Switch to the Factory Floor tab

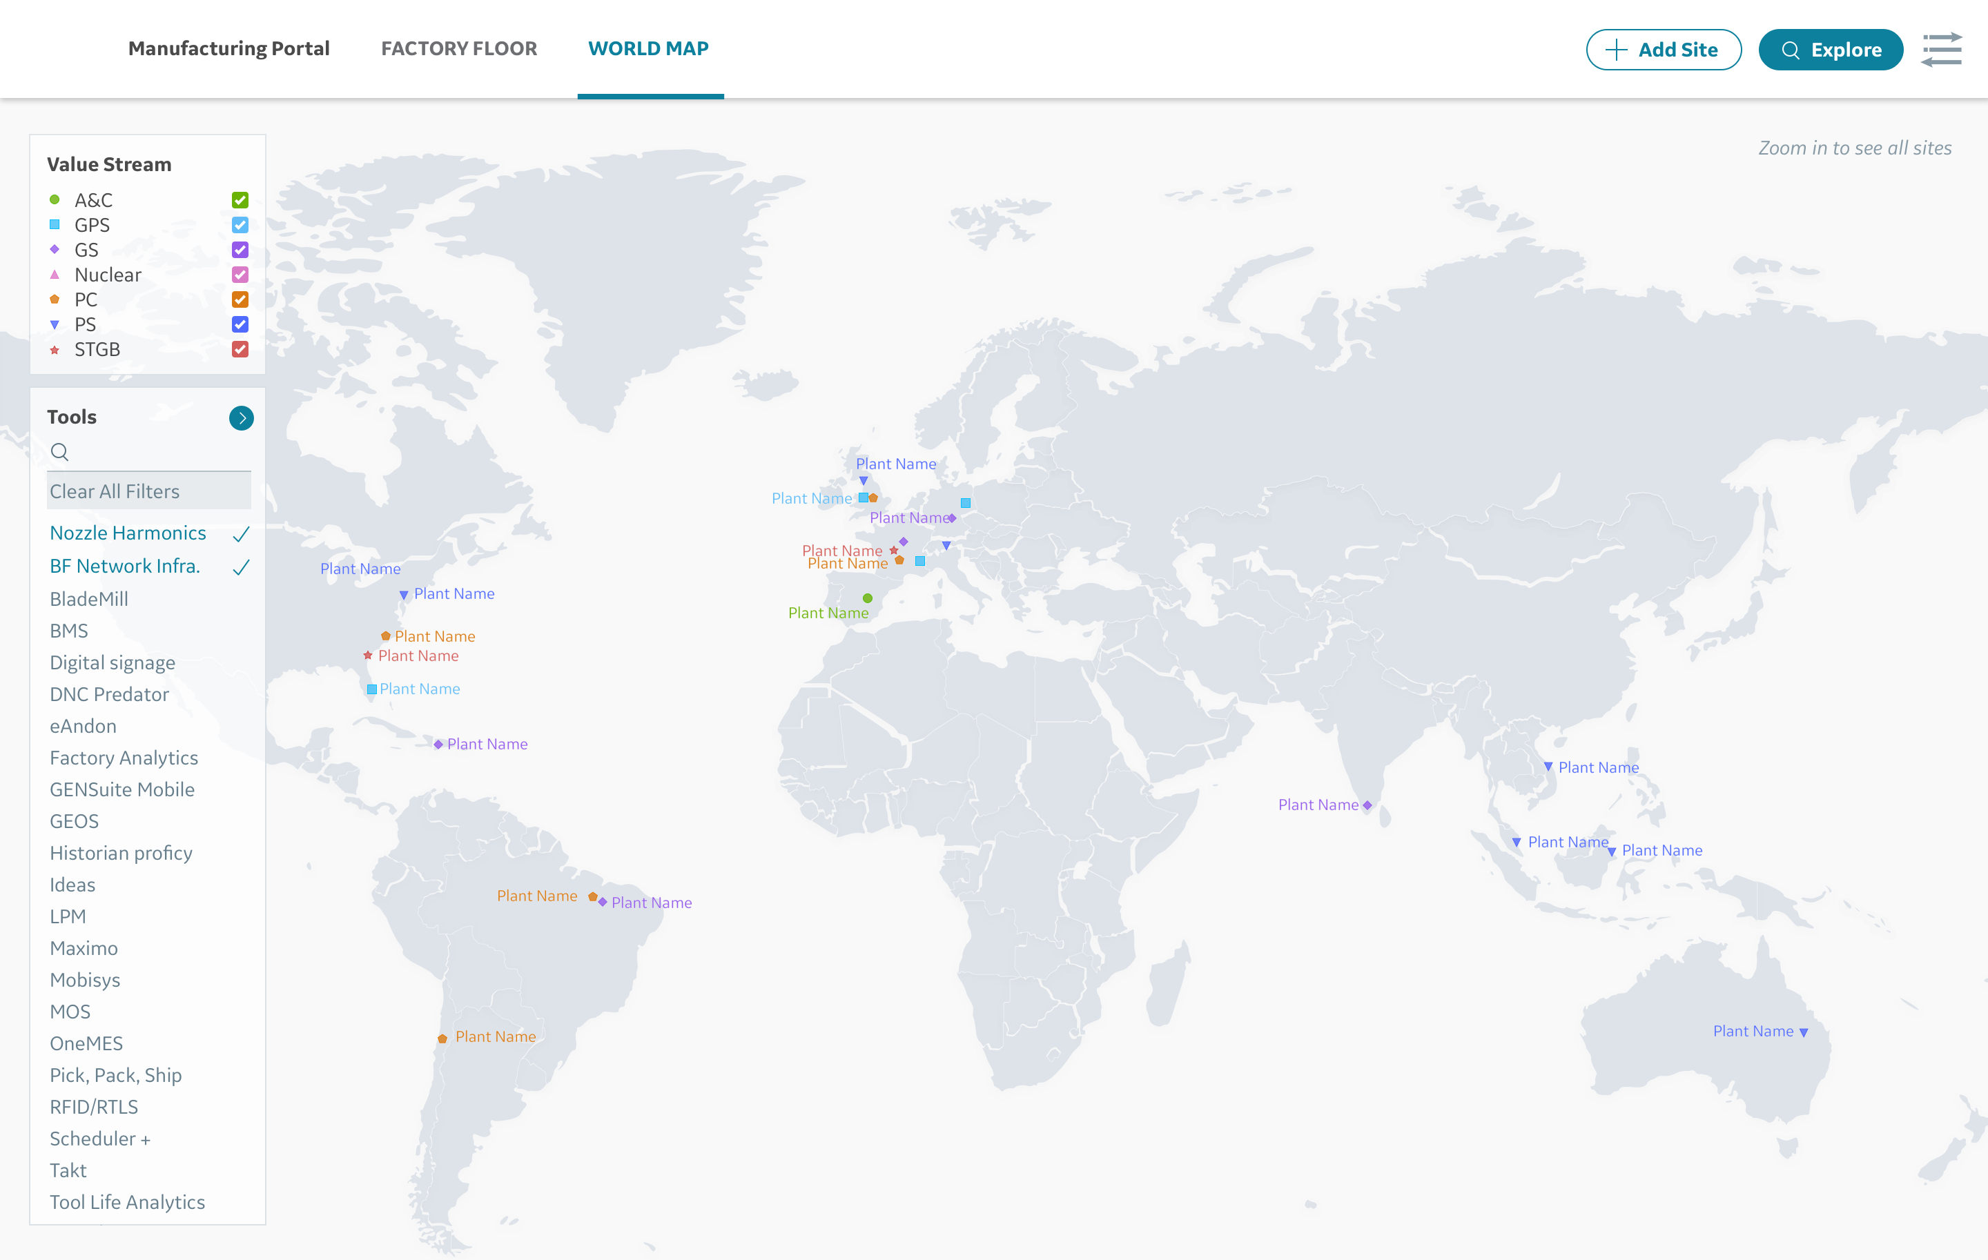coord(459,49)
